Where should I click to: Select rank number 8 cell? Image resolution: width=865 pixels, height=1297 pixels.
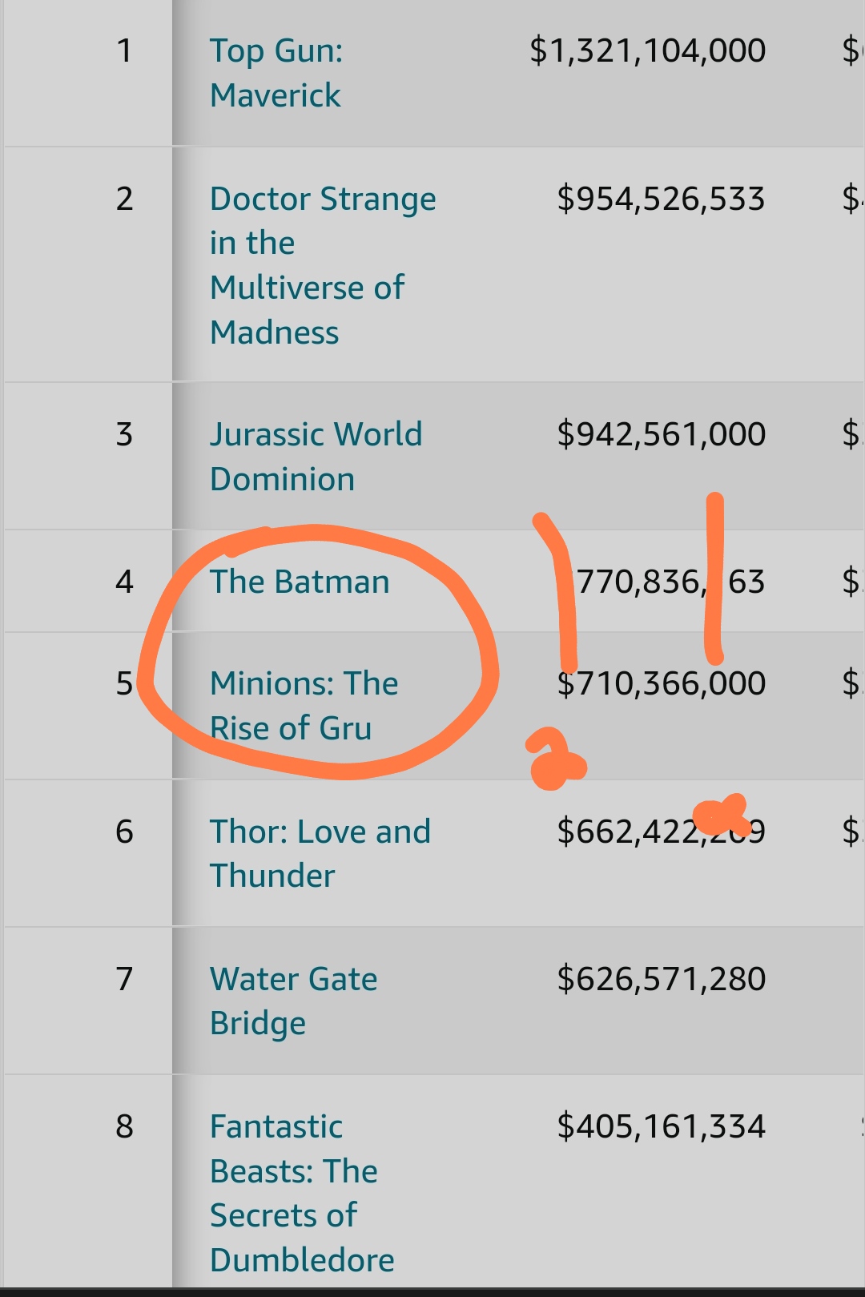coord(124,1126)
